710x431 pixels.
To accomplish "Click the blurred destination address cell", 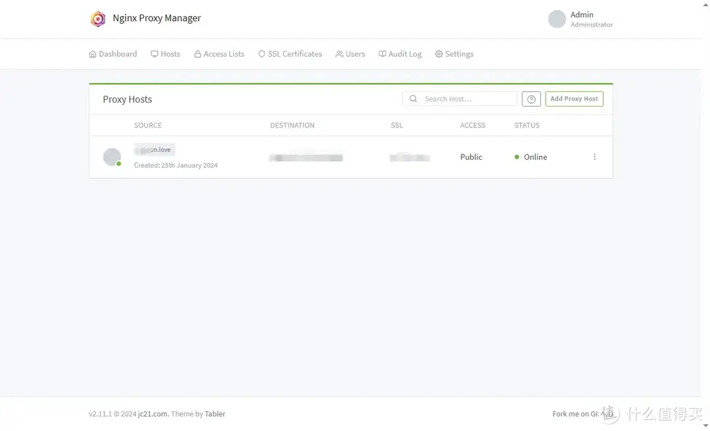I will click(x=306, y=158).
